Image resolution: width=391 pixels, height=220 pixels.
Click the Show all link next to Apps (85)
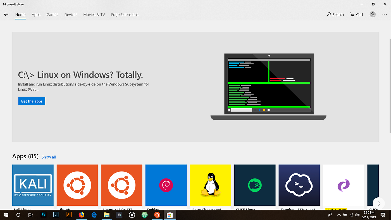coord(49,157)
